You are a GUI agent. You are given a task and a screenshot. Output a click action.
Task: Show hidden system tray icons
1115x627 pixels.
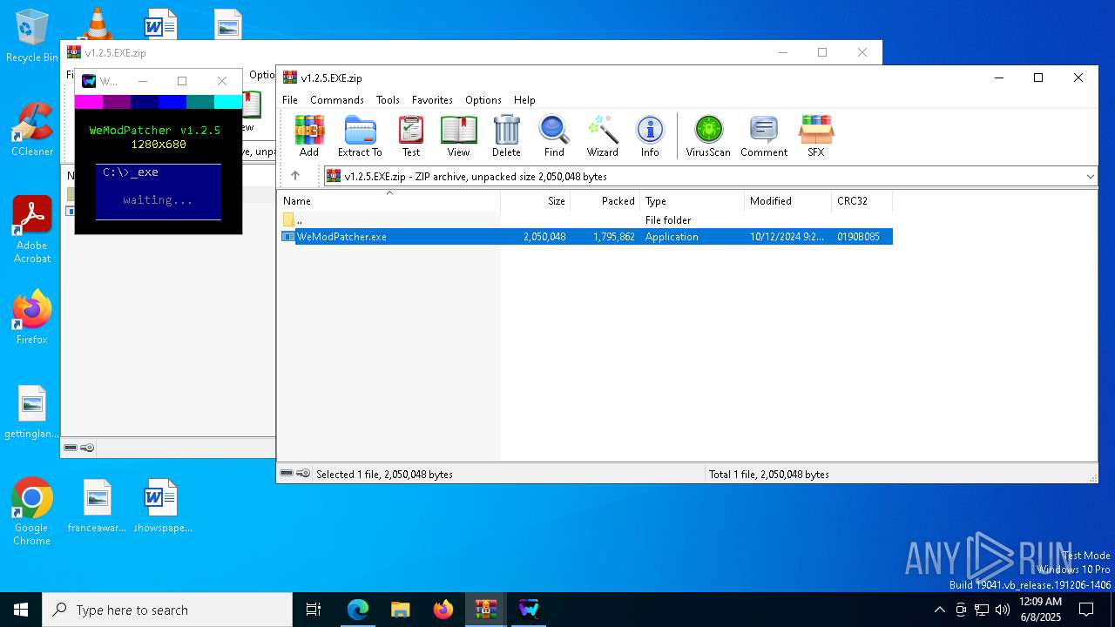pos(939,610)
